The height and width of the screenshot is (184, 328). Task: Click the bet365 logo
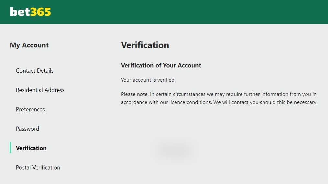(x=30, y=12)
